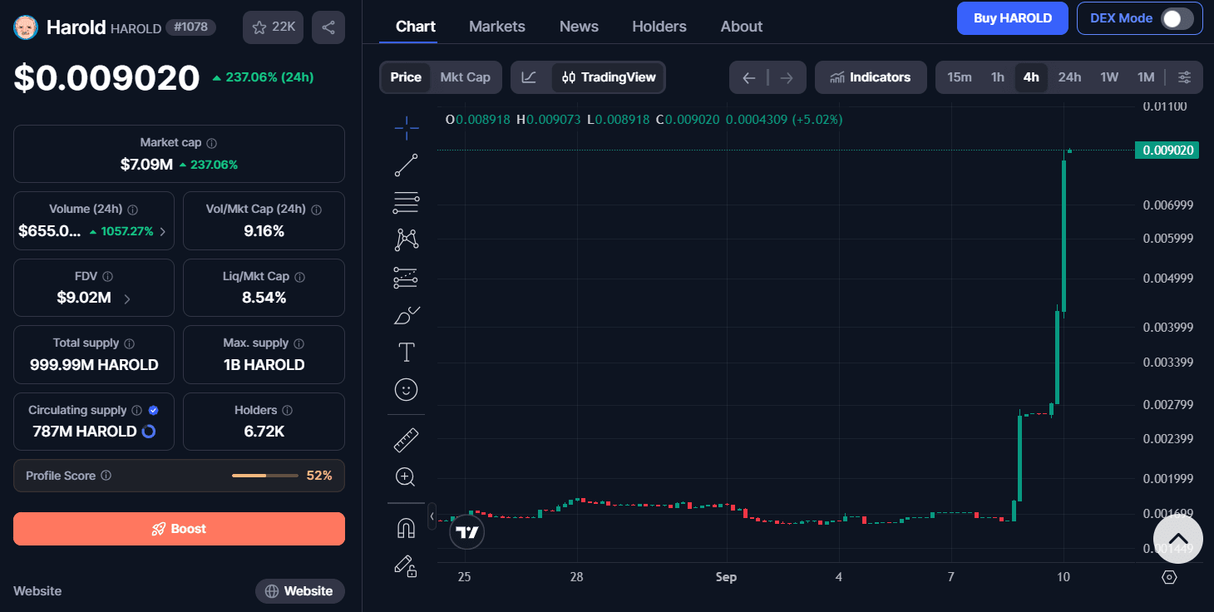Image resolution: width=1214 pixels, height=612 pixels.
Task: Select the crosshair cursor tool
Action: point(406,126)
